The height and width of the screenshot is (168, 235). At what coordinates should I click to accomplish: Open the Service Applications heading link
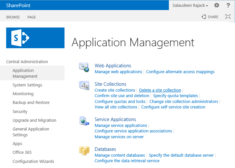pyautogui.click(x=115, y=119)
